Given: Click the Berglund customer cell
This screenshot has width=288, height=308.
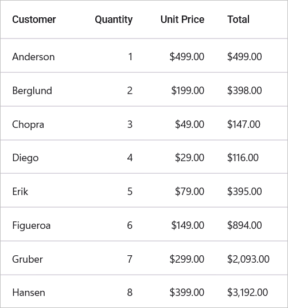Looking at the screenshot, I should pyautogui.click(x=32, y=91).
